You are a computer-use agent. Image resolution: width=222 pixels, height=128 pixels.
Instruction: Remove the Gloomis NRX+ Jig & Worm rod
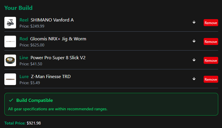coord(211,42)
